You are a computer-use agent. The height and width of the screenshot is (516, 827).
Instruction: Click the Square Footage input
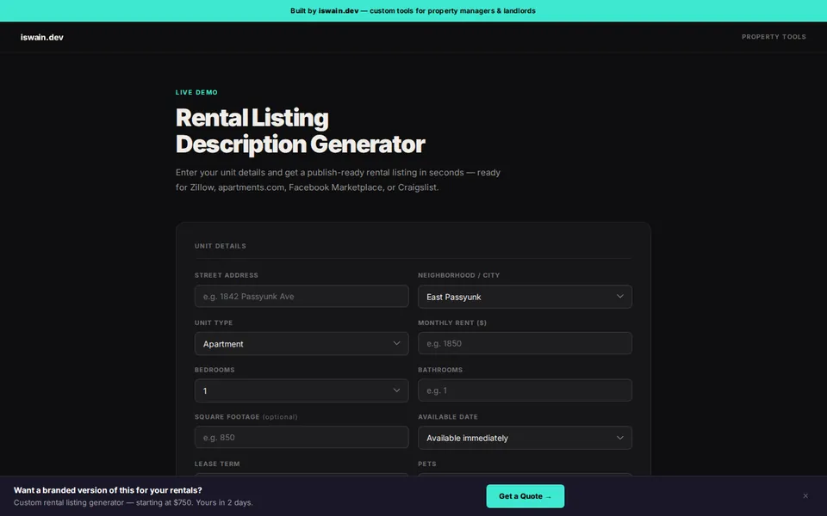(302, 438)
